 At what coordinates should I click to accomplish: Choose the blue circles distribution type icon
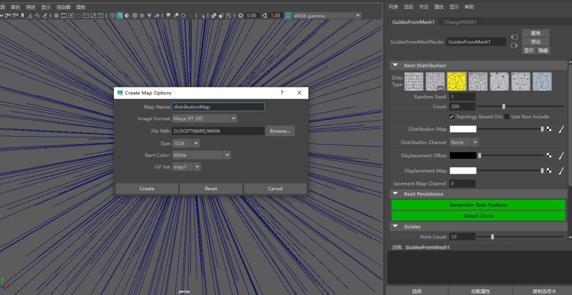(542, 82)
